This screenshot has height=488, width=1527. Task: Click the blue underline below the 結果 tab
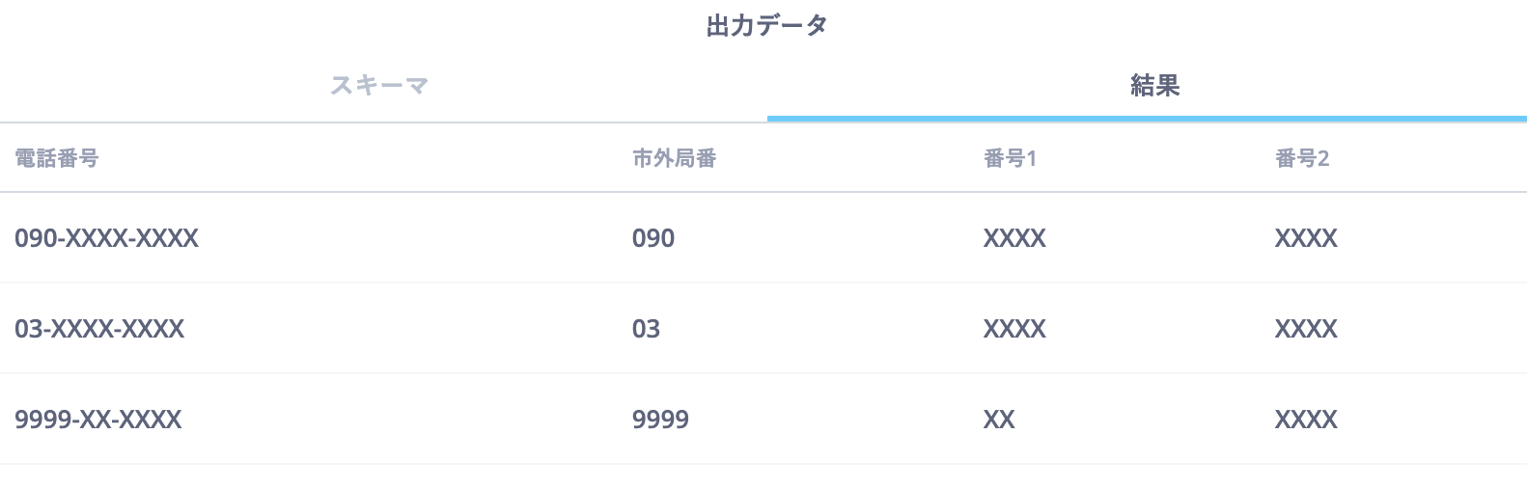pos(1147,119)
